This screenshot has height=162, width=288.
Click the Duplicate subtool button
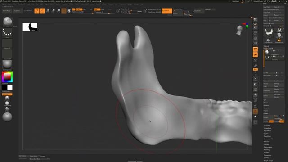(x=268, y=90)
